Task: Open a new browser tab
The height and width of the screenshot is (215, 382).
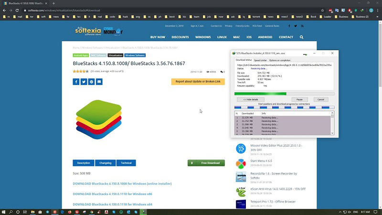Action: (x=53, y=3)
